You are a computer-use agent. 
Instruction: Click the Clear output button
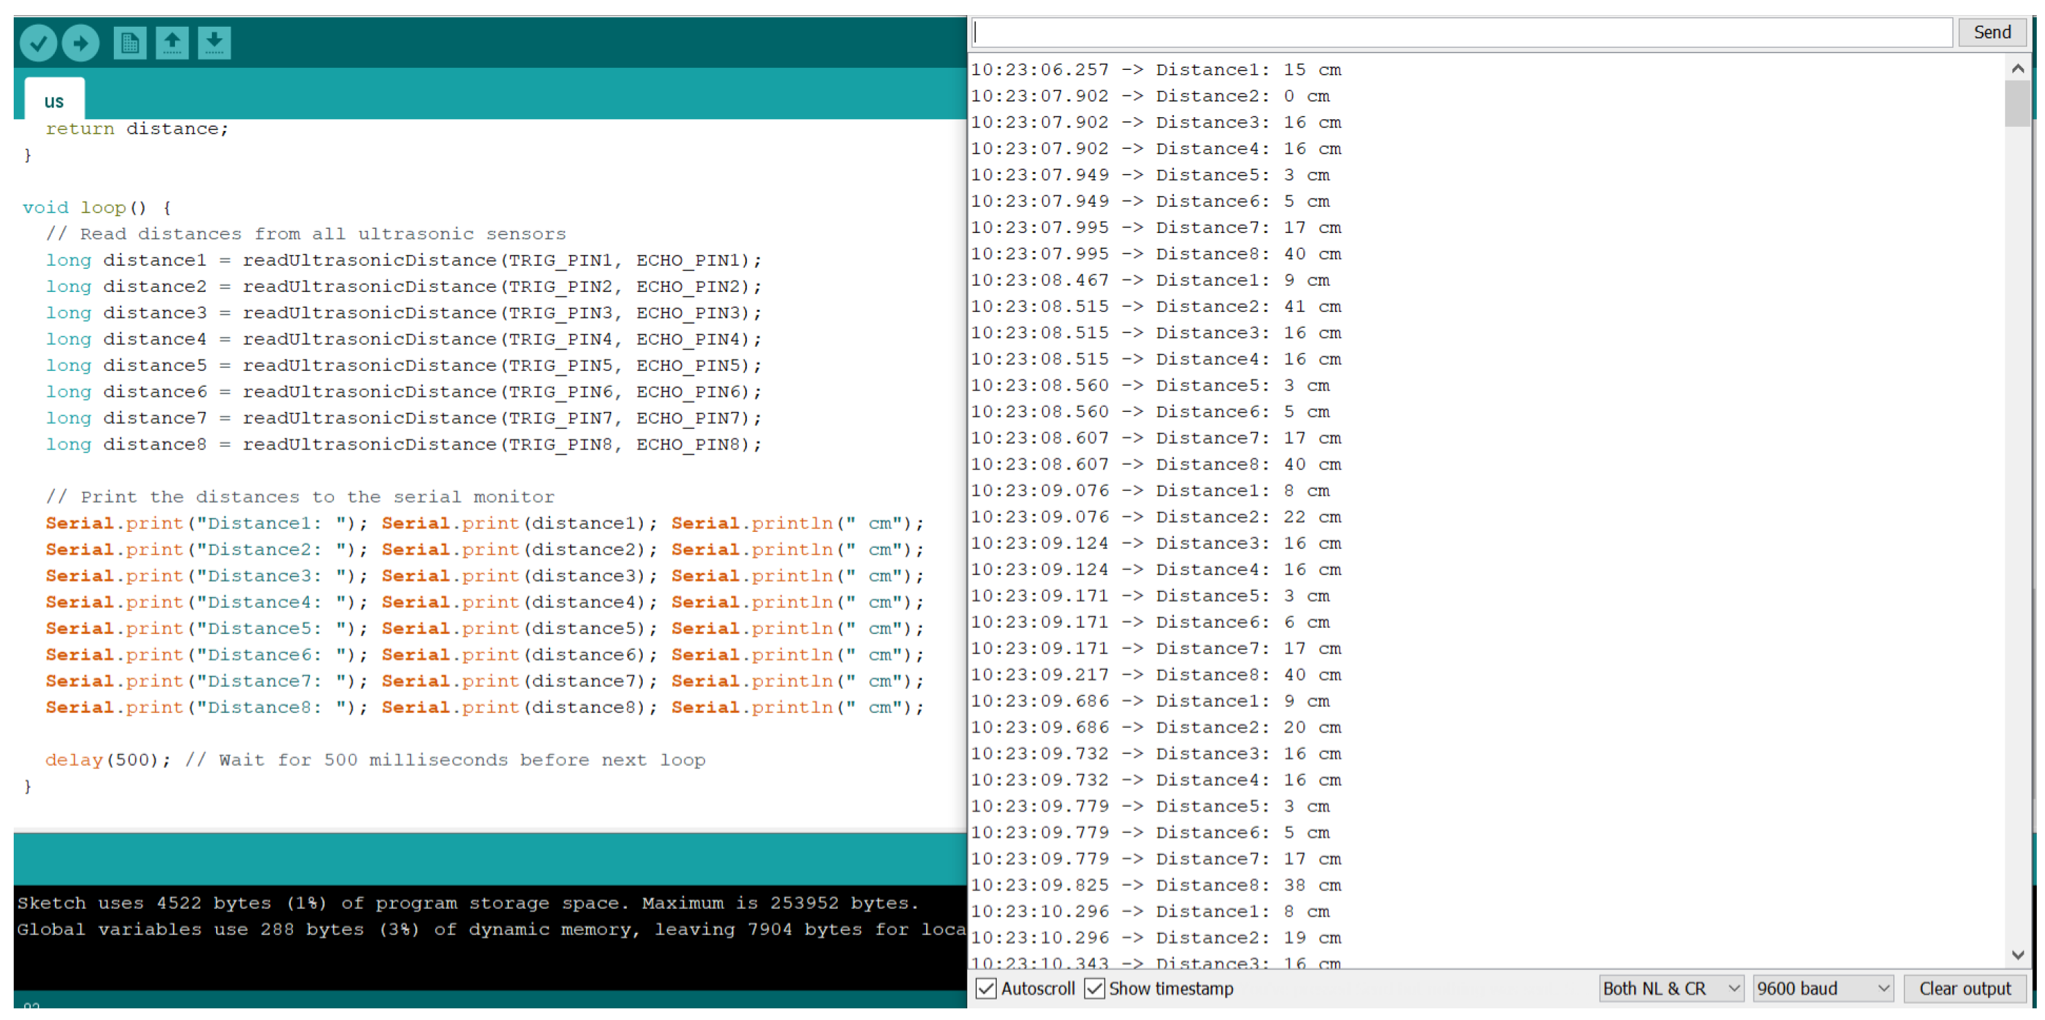click(x=1964, y=988)
